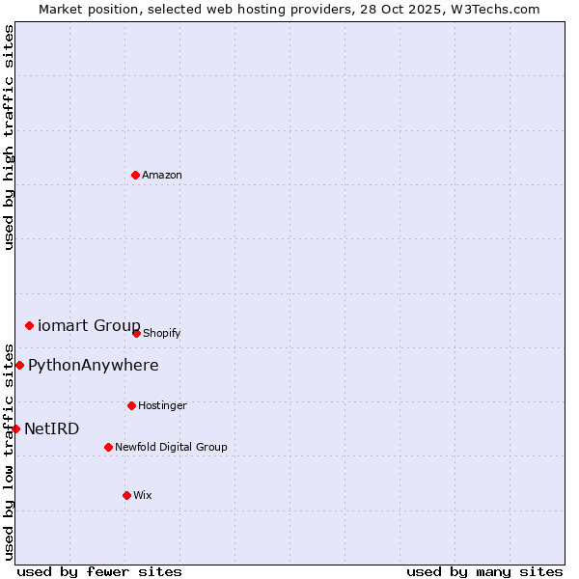The image size is (579, 579).
Task: Click the PythonAnywhere red diamond marker
Action: coord(19,365)
